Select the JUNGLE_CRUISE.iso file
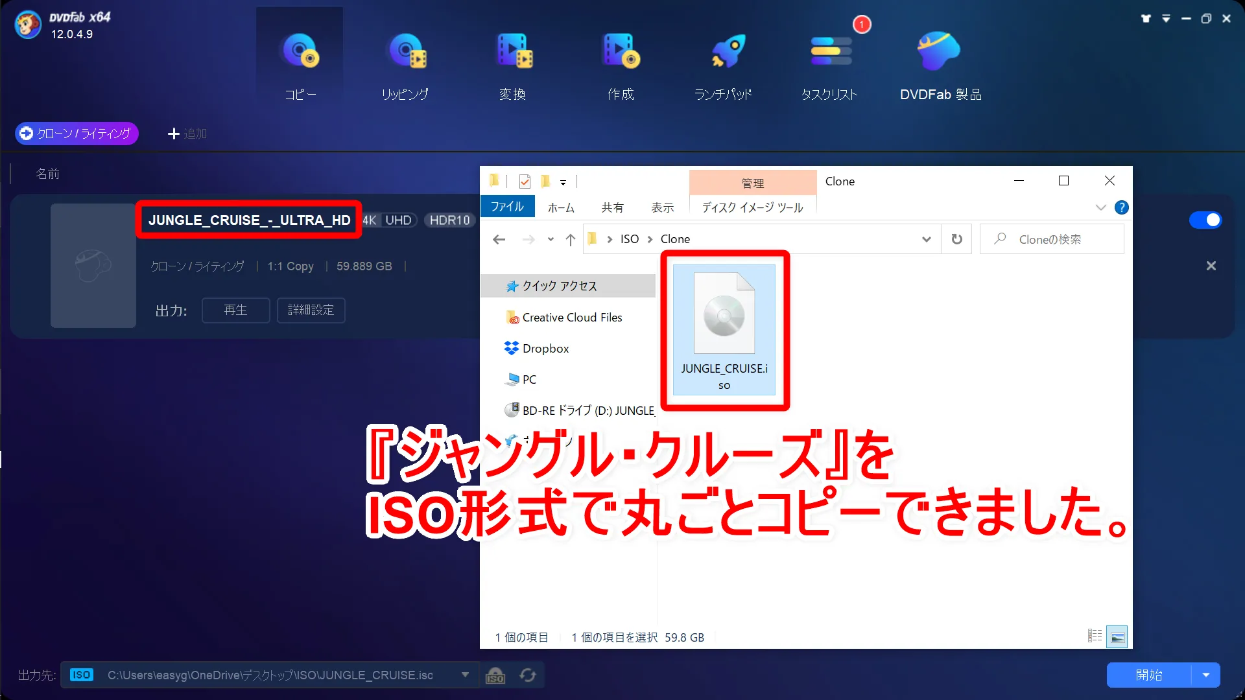 point(724,330)
